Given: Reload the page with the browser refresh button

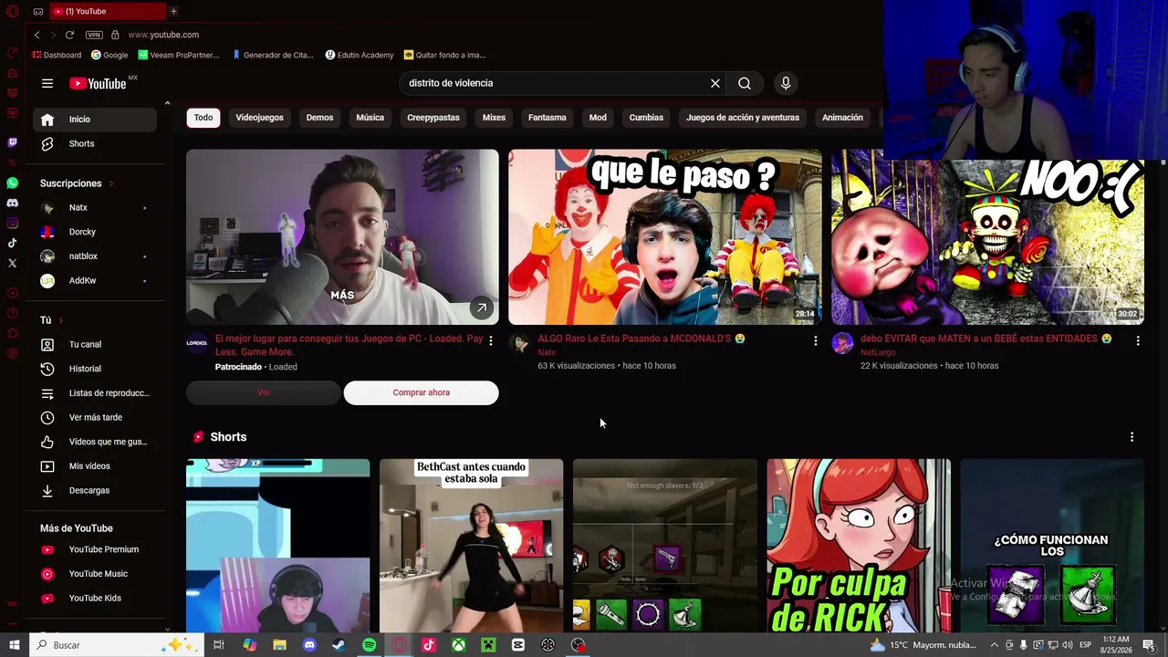Looking at the screenshot, I should tap(69, 35).
